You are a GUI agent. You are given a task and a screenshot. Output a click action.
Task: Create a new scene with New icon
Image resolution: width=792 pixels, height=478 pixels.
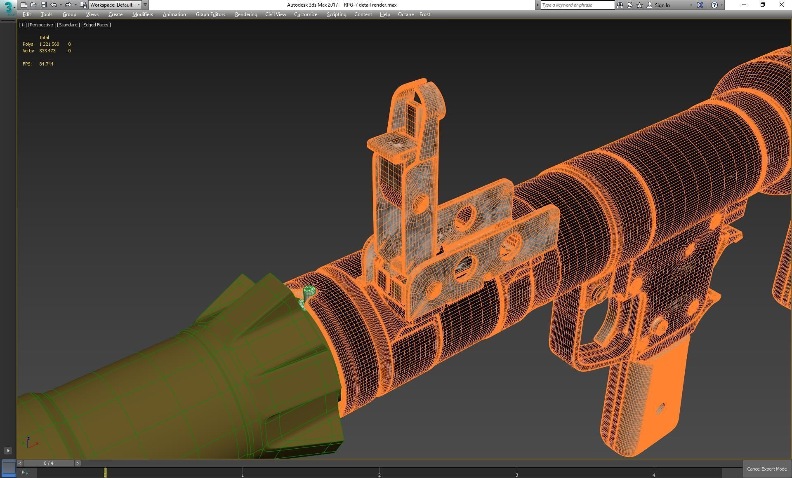click(24, 5)
